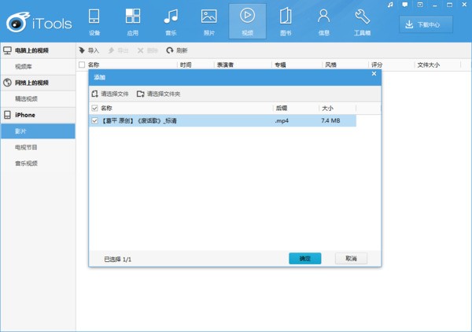Screen dimensions: 472x332
Task: Minimize the iTools window
Action: click(435, 5)
